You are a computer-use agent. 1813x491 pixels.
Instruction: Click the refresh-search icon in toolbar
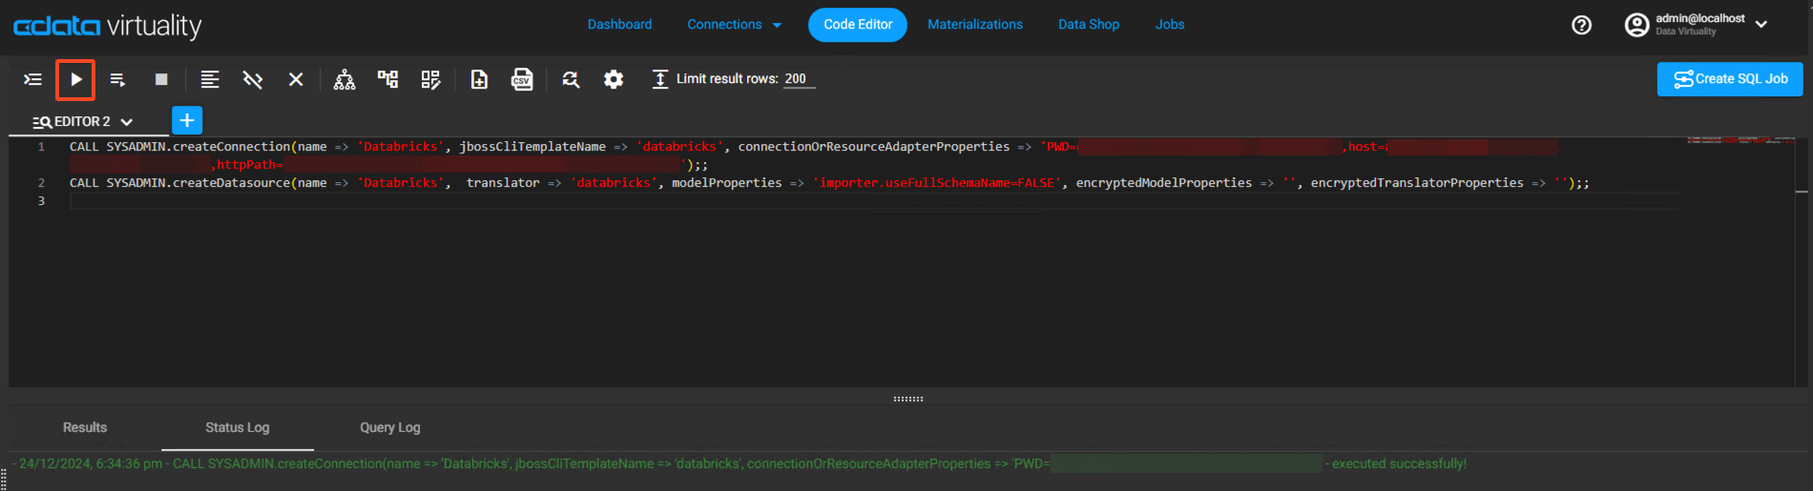(x=571, y=79)
